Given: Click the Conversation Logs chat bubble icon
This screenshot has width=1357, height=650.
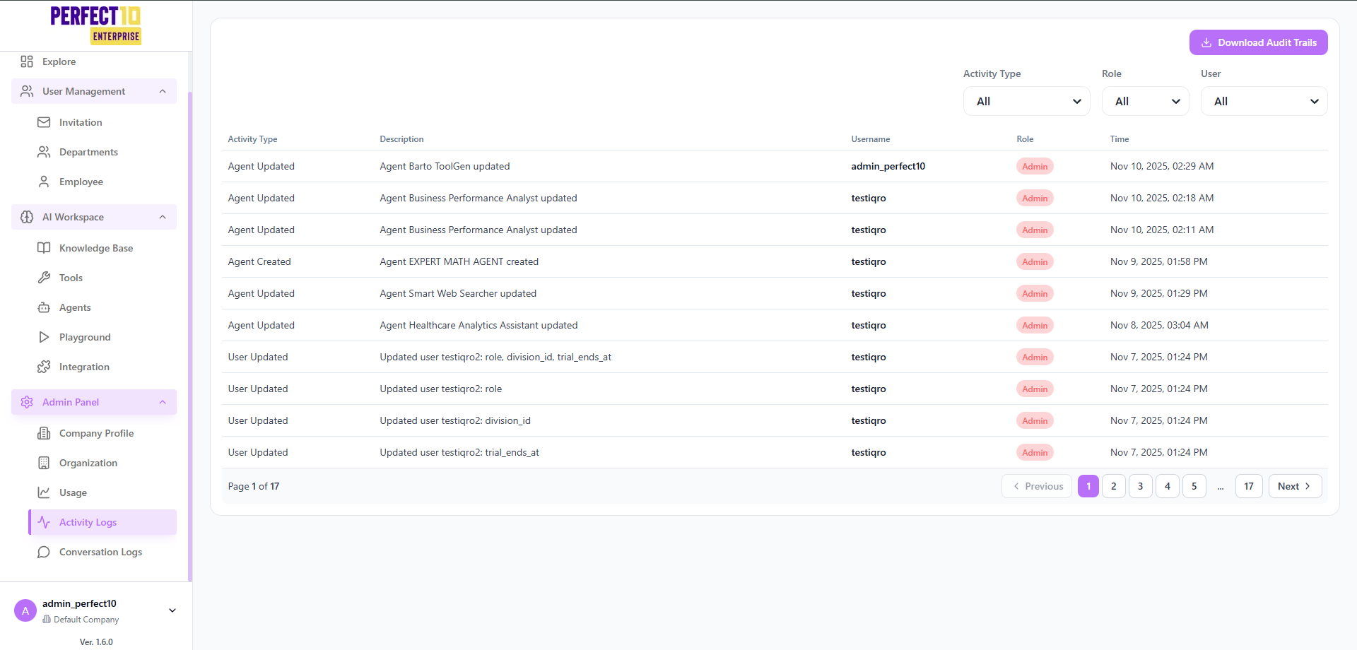Looking at the screenshot, I should tap(44, 552).
